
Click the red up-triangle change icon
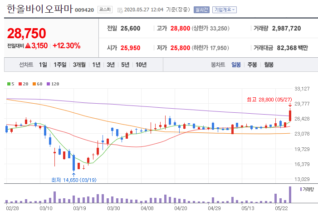28,45
